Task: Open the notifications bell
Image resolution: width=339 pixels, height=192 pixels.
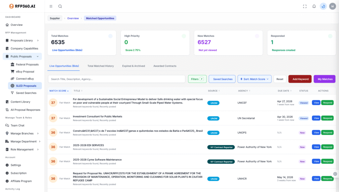Action: pyautogui.click(x=314, y=6)
